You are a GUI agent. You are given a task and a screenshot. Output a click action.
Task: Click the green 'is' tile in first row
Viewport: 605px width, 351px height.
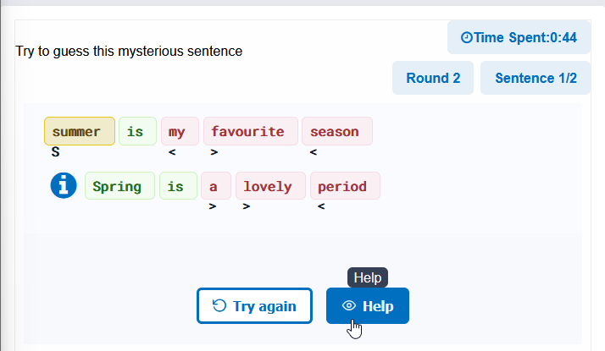pos(138,131)
